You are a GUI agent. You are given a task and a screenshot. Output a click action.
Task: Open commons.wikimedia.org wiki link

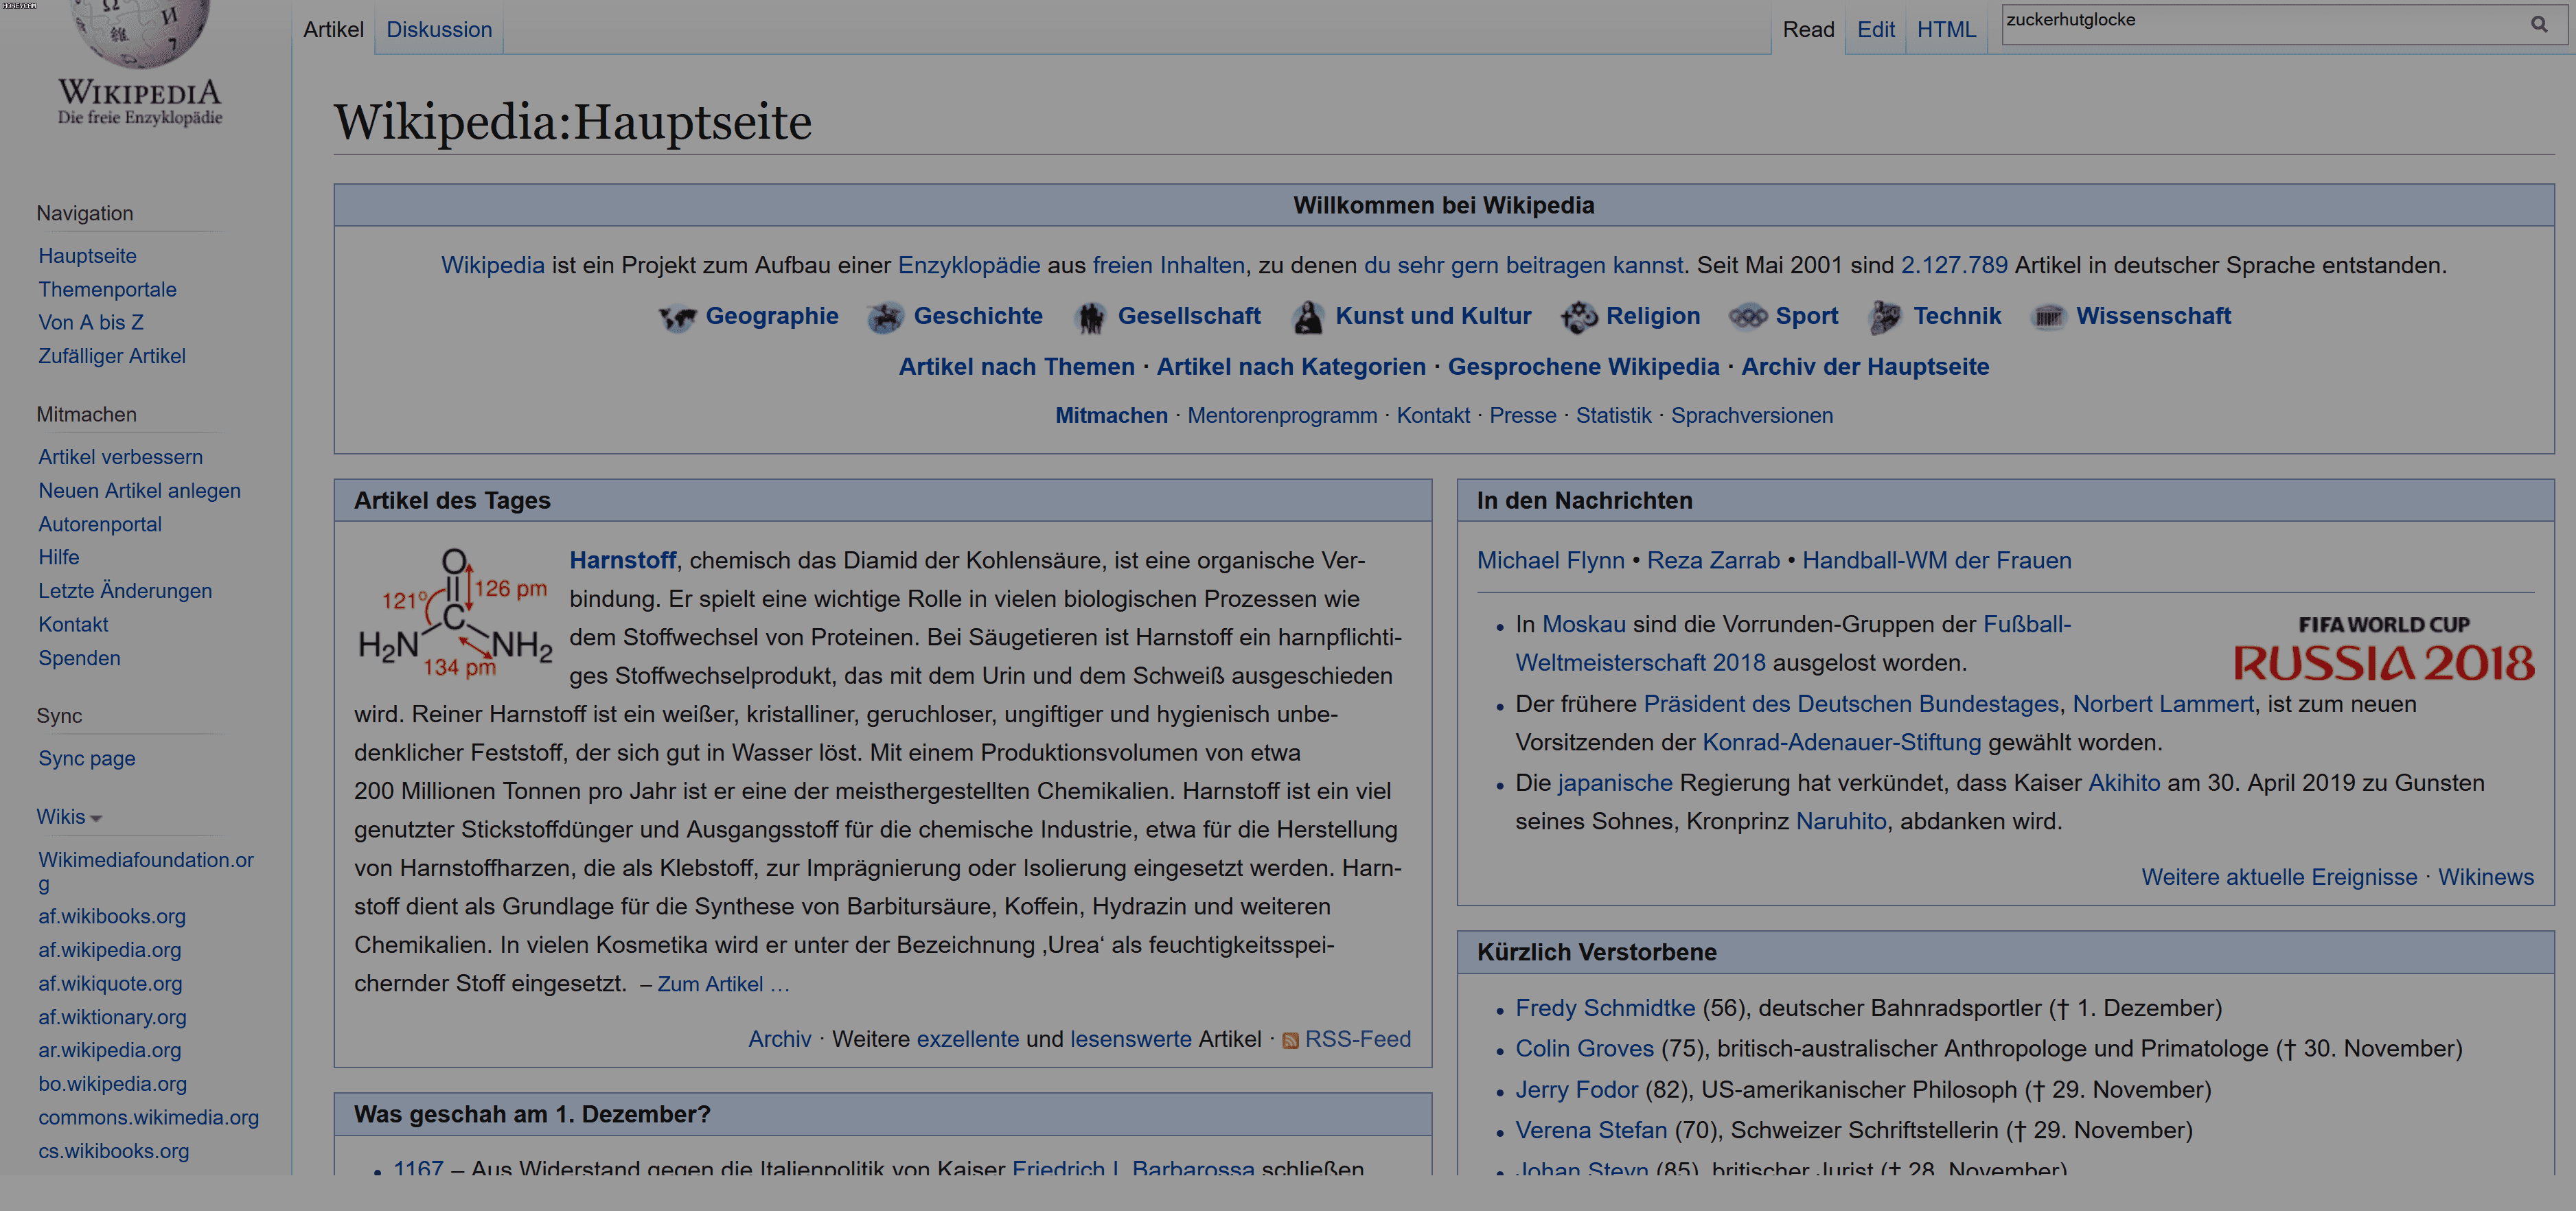(x=148, y=1118)
